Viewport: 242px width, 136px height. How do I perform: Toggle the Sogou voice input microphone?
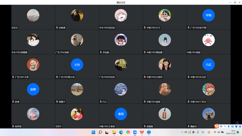228,127
